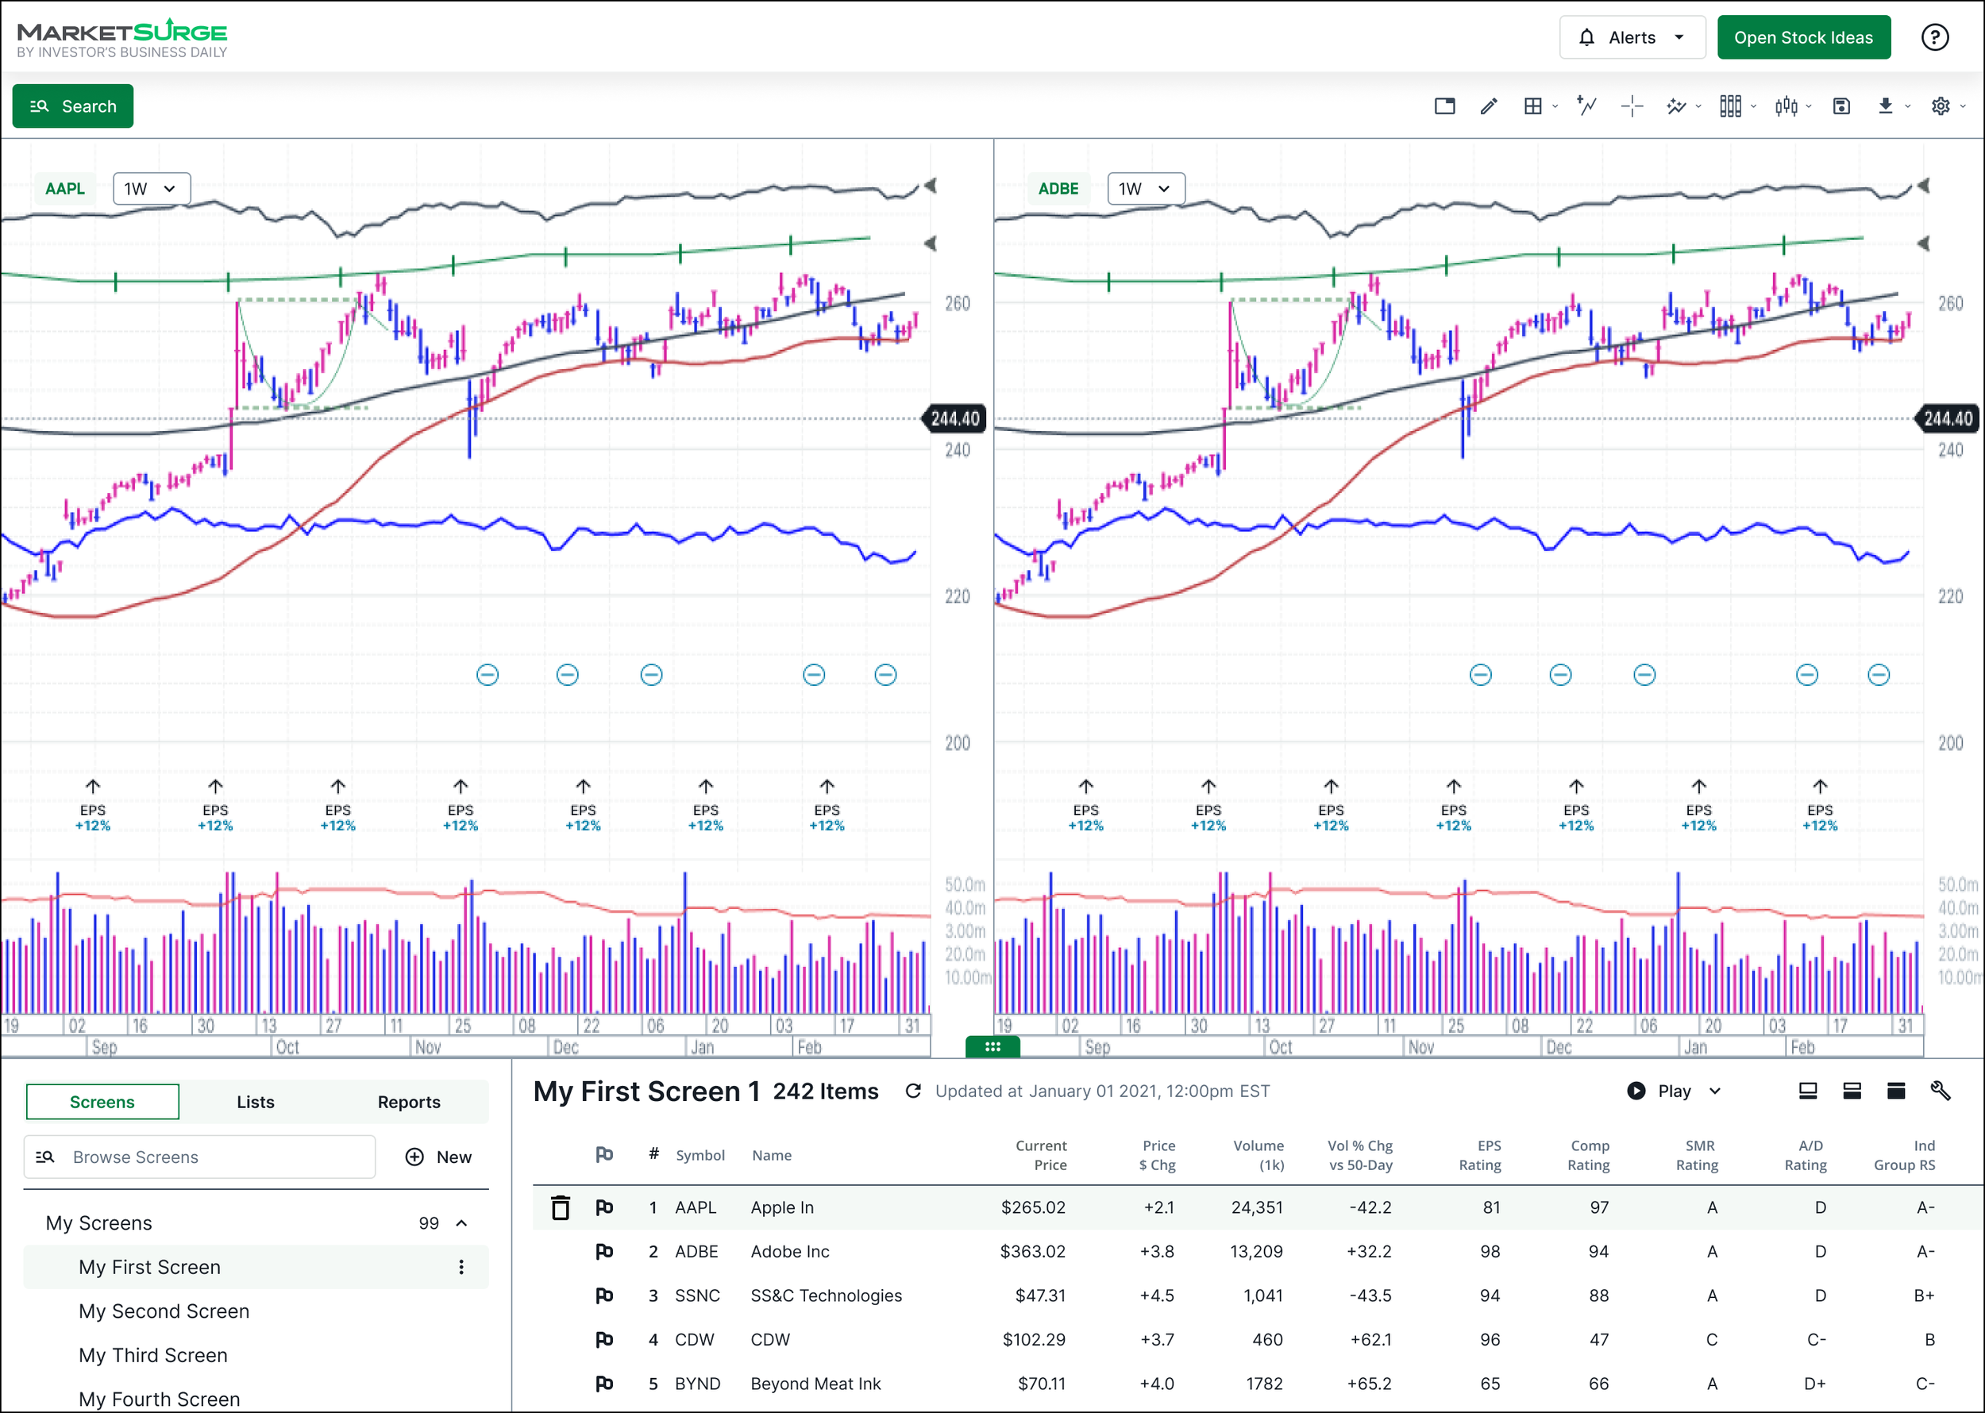Open the Alerts dropdown

coord(1632,37)
